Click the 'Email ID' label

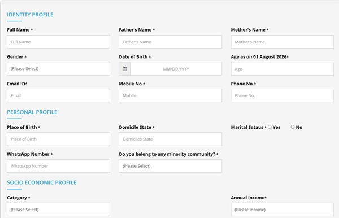click(17, 84)
